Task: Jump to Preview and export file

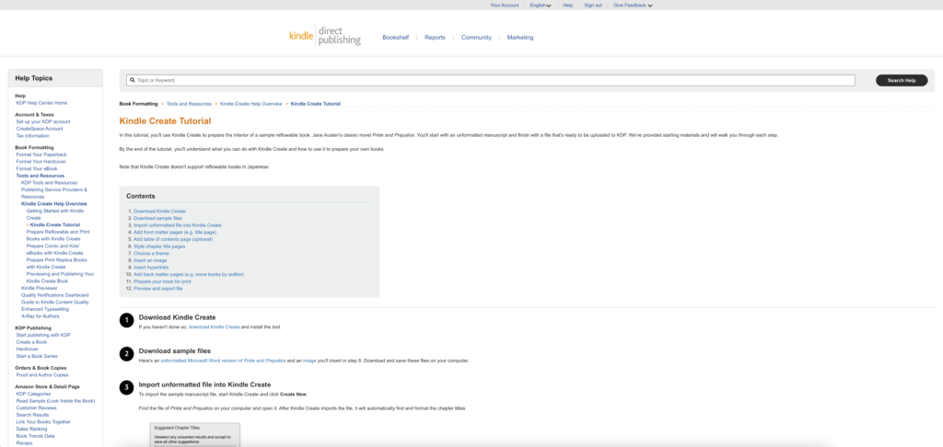Action: [158, 289]
